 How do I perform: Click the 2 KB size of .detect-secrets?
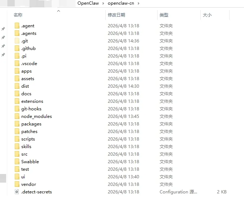222,192
